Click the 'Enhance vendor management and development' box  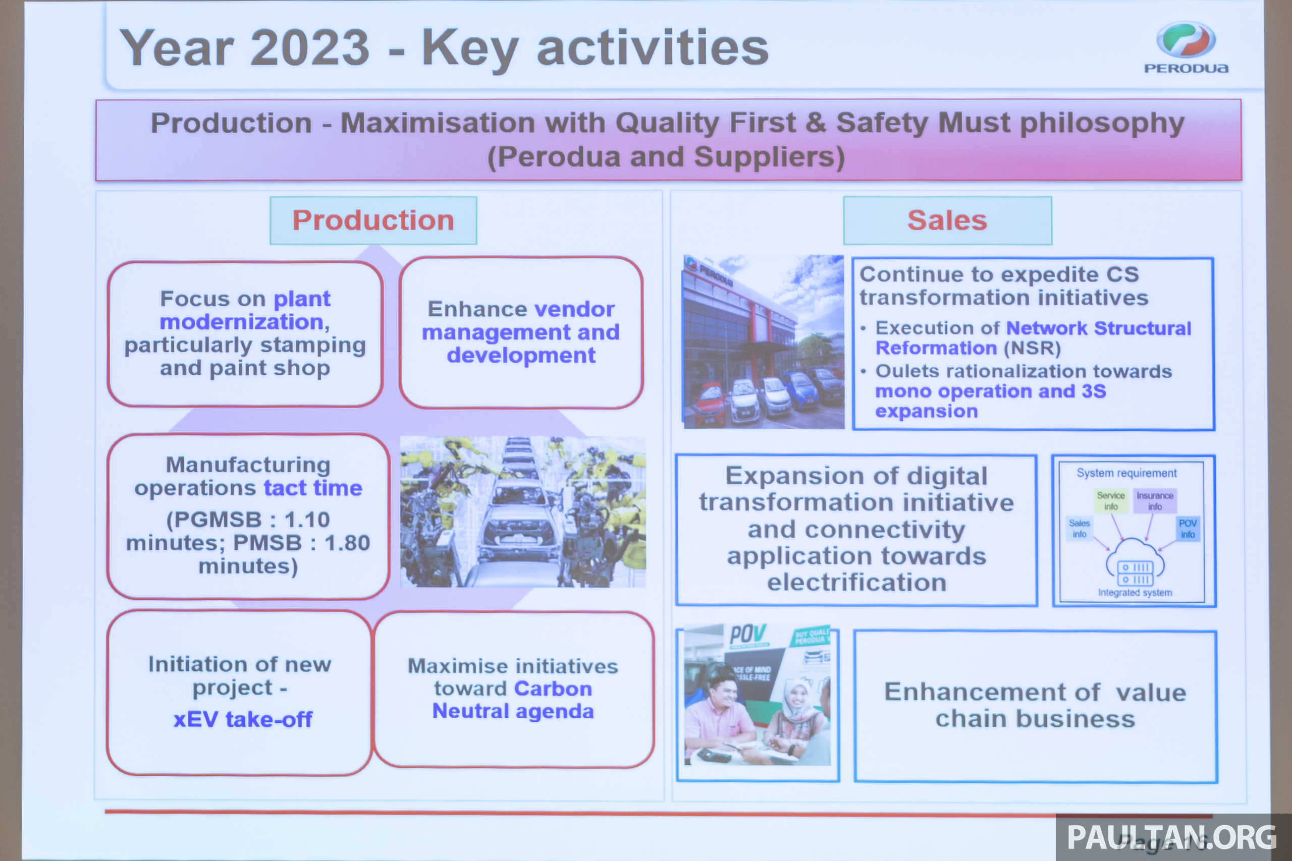coord(521,332)
